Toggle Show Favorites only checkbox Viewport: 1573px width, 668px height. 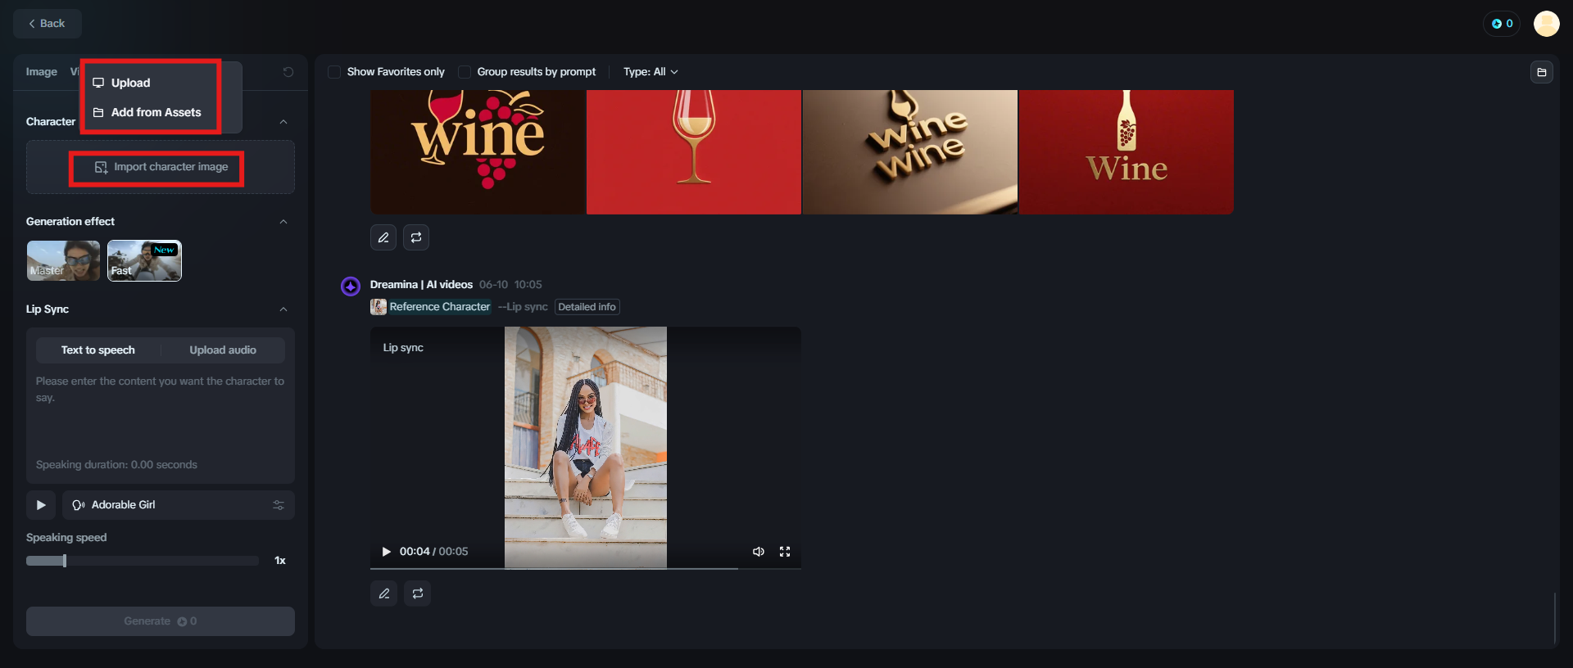(334, 72)
